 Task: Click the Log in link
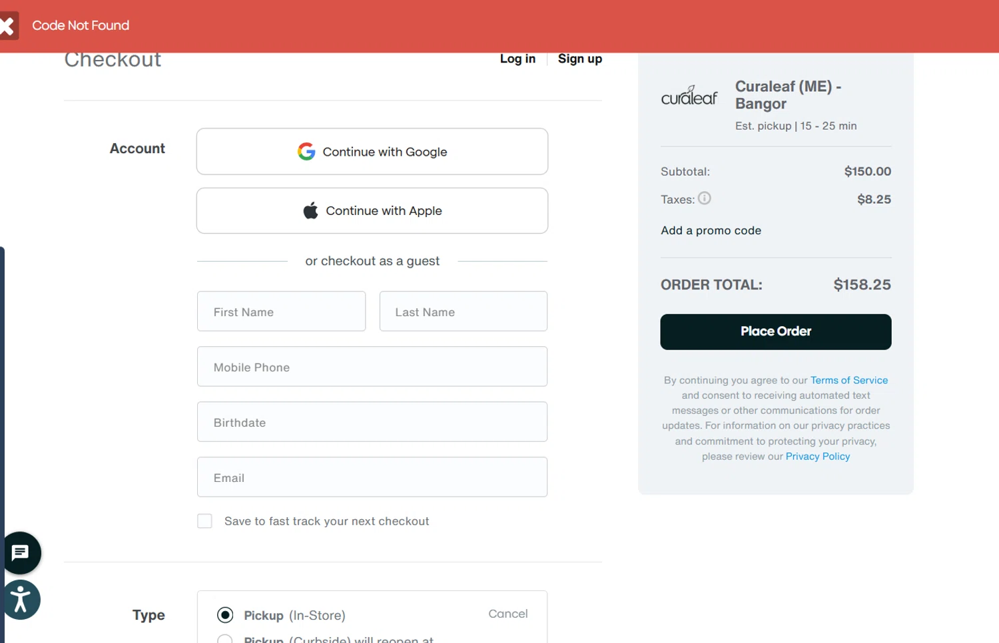[517, 59]
